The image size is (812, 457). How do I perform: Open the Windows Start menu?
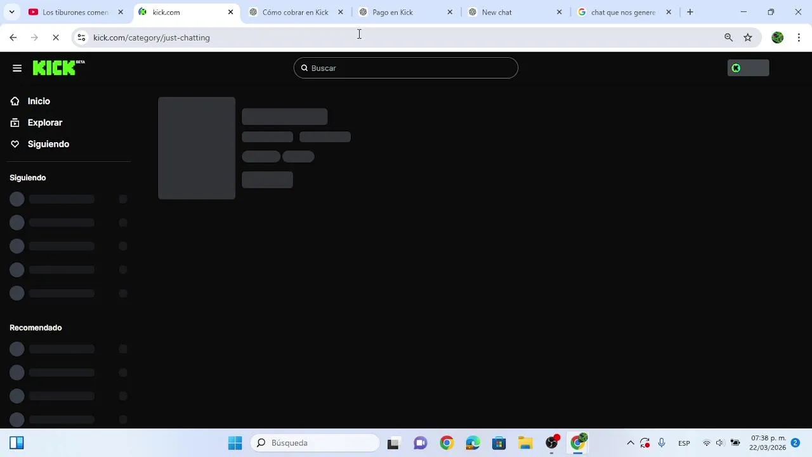(x=235, y=443)
